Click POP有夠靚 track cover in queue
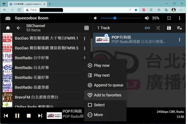The height and width of the screenshot is (124, 188). pyautogui.click(x=102, y=40)
